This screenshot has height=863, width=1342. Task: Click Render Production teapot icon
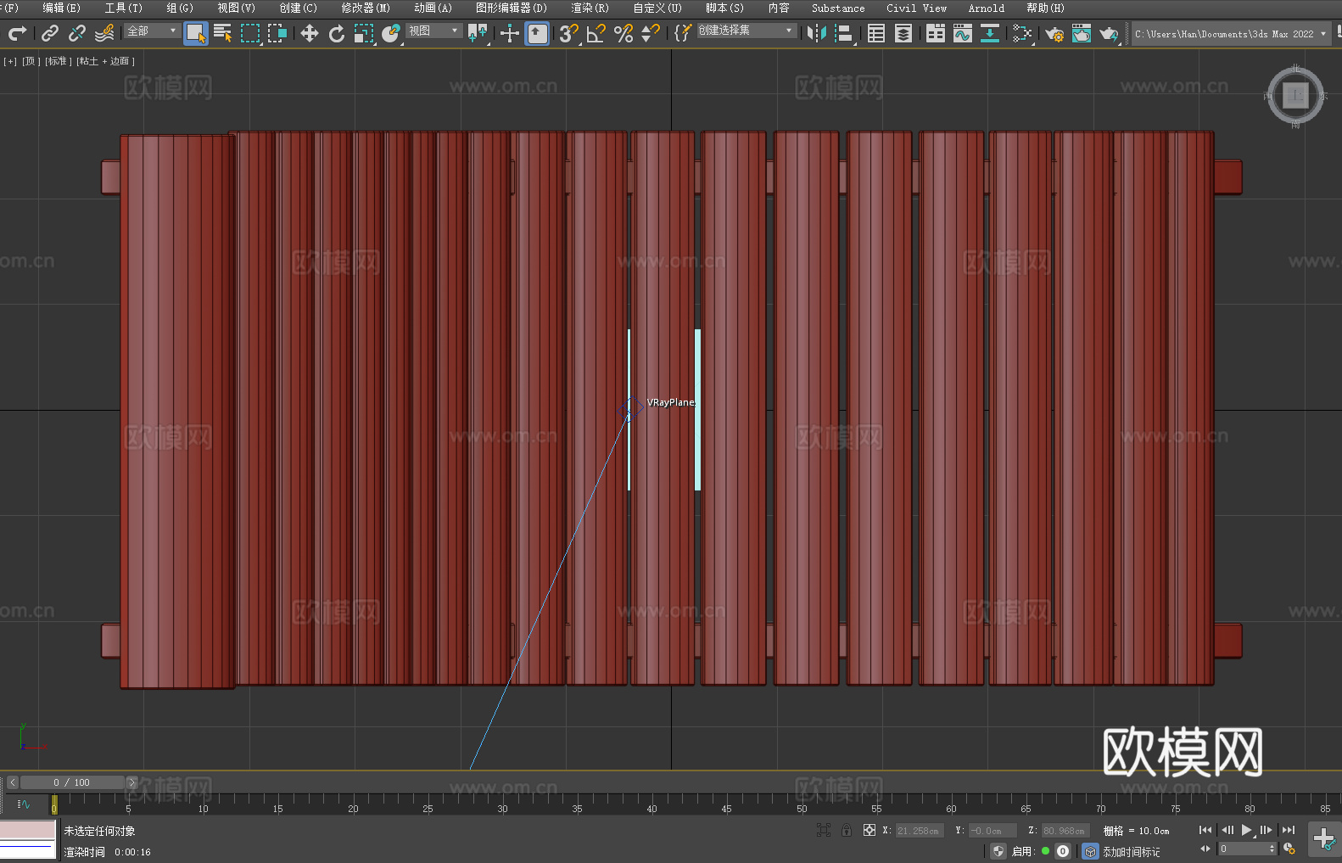pyautogui.click(x=1109, y=33)
